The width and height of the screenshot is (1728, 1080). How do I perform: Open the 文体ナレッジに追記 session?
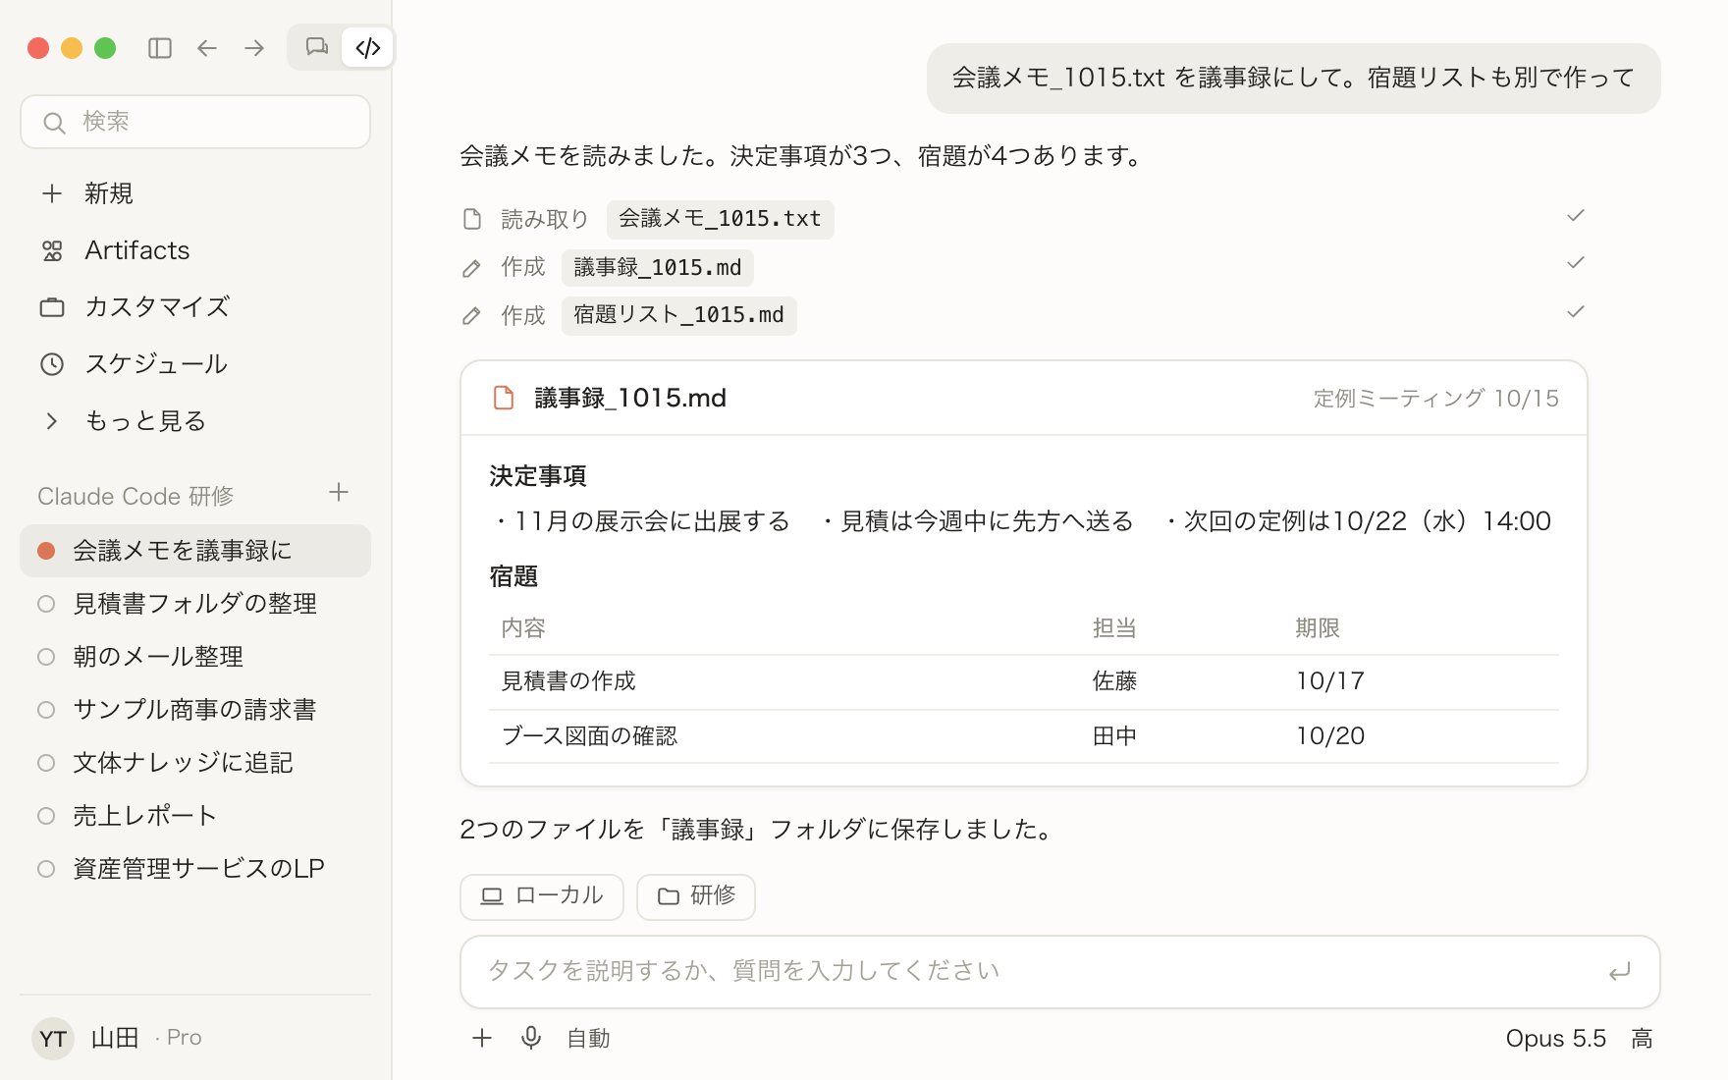click(195, 763)
